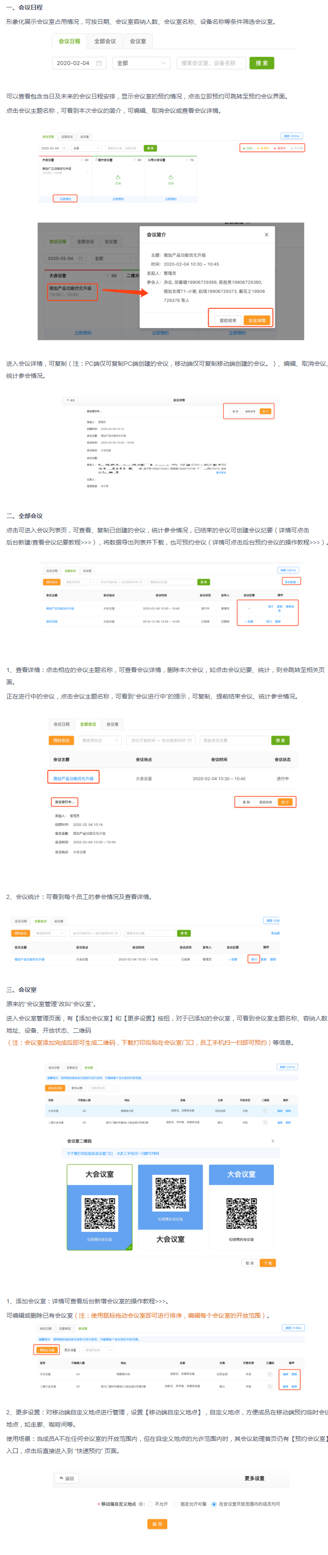Screen dimensions: 328x1555
Task: Expand the 请选择状态 dropdown beside large 预约会议 button
Action: click(x=100, y=740)
